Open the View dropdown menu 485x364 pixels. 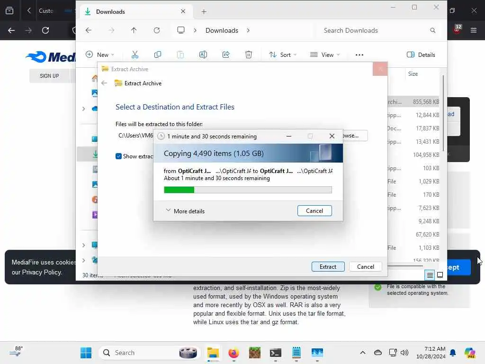pos(325,55)
